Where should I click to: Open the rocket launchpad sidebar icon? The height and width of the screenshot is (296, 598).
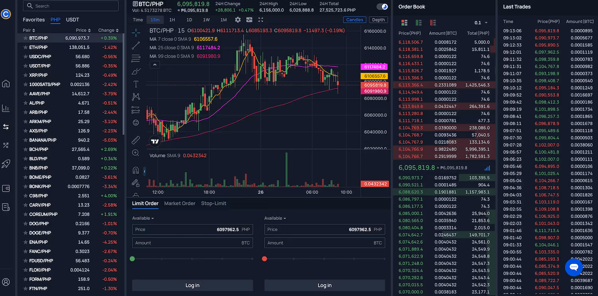pos(6,164)
